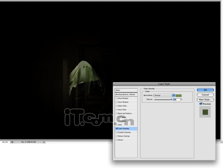Toggle the Preview checkbox
The image size is (223, 168).
click(201, 104)
